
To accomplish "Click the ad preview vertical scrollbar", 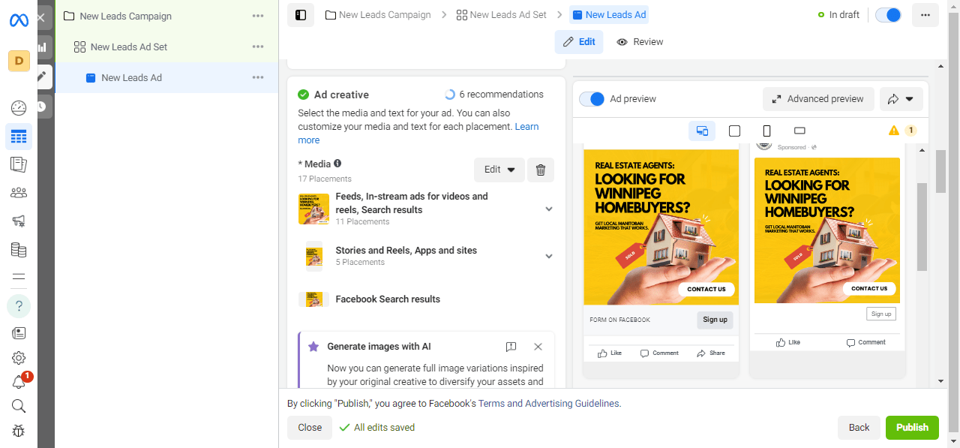I will coord(922,225).
